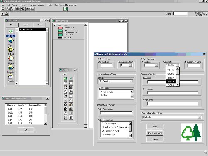Toggle the theme visibility checkmark in legend
The height and width of the screenshot is (156, 208).
[x=55, y=25]
